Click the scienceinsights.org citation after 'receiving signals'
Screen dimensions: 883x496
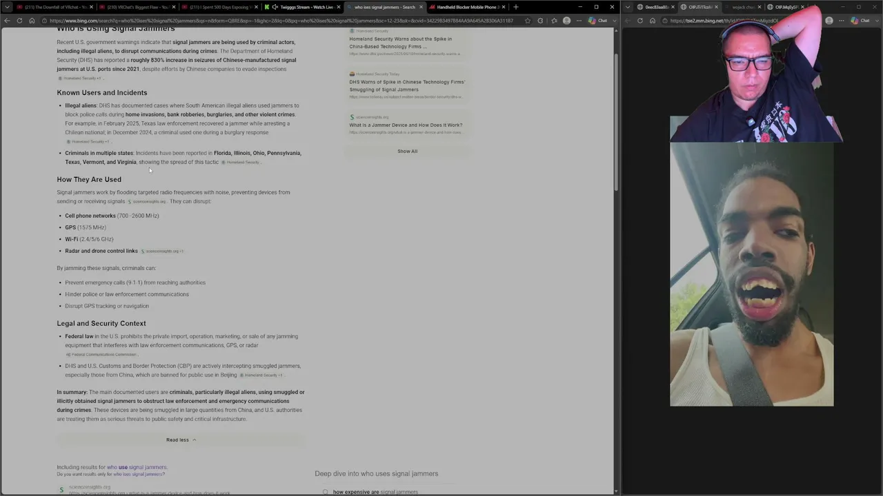tap(148, 202)
